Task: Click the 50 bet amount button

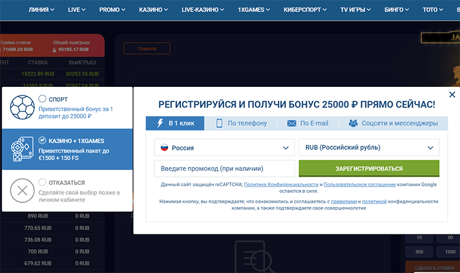Action: click(448, 237)
